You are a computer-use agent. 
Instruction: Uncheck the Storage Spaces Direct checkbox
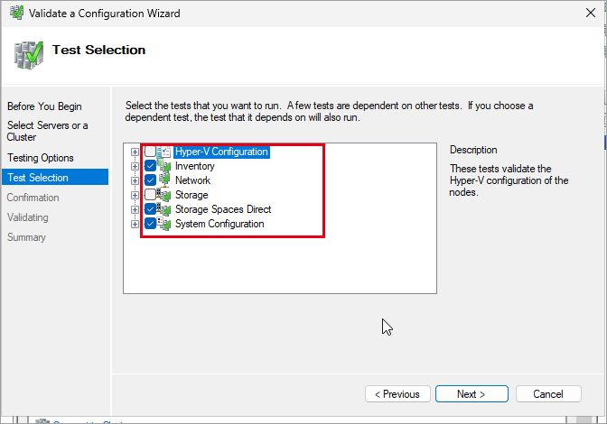tap(150, 209)
